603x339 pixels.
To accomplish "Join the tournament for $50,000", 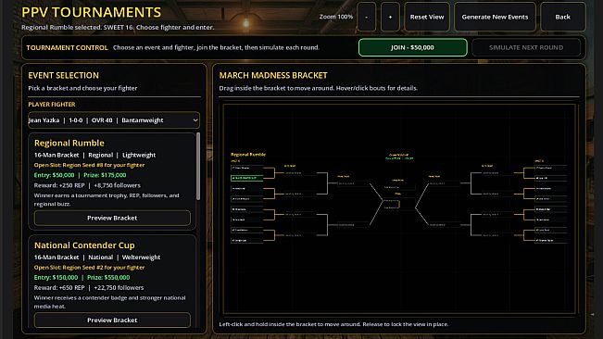I will [412, 47].
